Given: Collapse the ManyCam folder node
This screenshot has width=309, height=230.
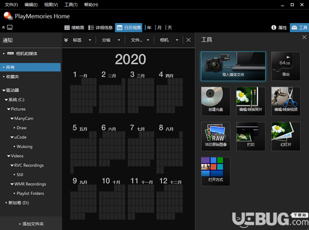Looking at the screenshot, I should [12, 118].
